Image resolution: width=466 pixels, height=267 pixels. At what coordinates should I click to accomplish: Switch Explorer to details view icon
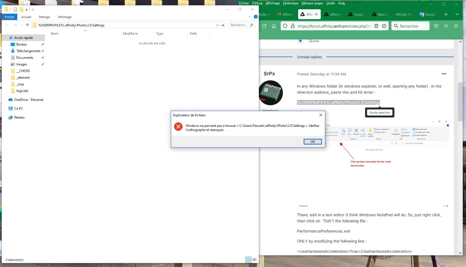[248, 259]
